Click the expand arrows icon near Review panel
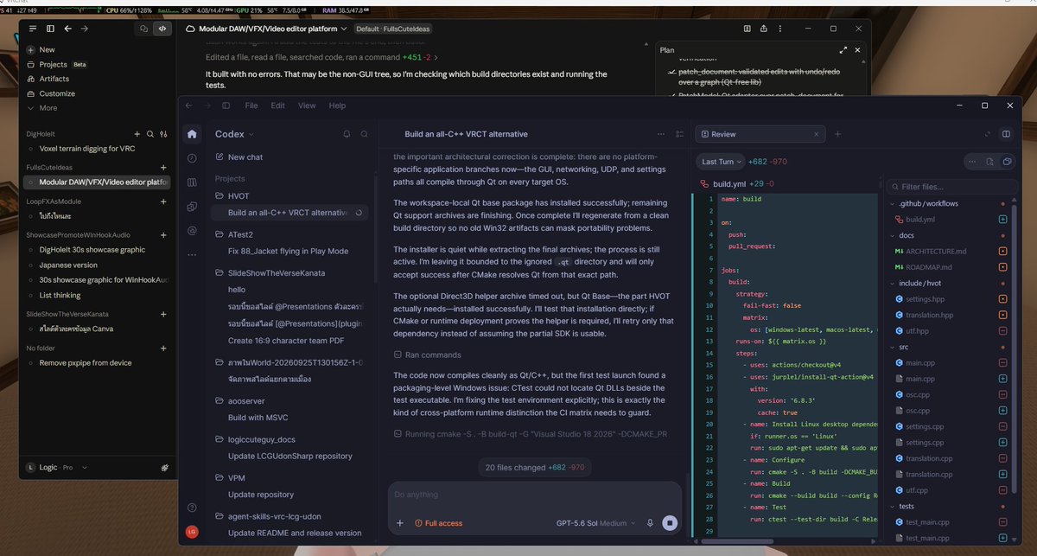The width and height of the screenshot is (1037, 556). [988, 134]
